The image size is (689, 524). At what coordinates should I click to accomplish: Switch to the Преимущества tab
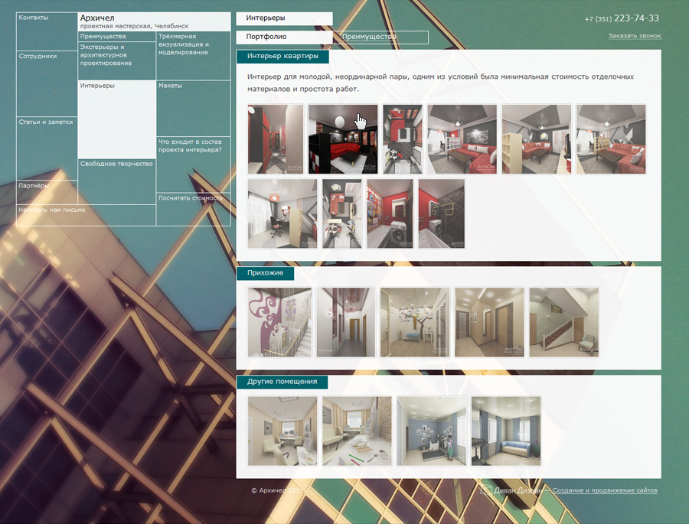(380, 37)
